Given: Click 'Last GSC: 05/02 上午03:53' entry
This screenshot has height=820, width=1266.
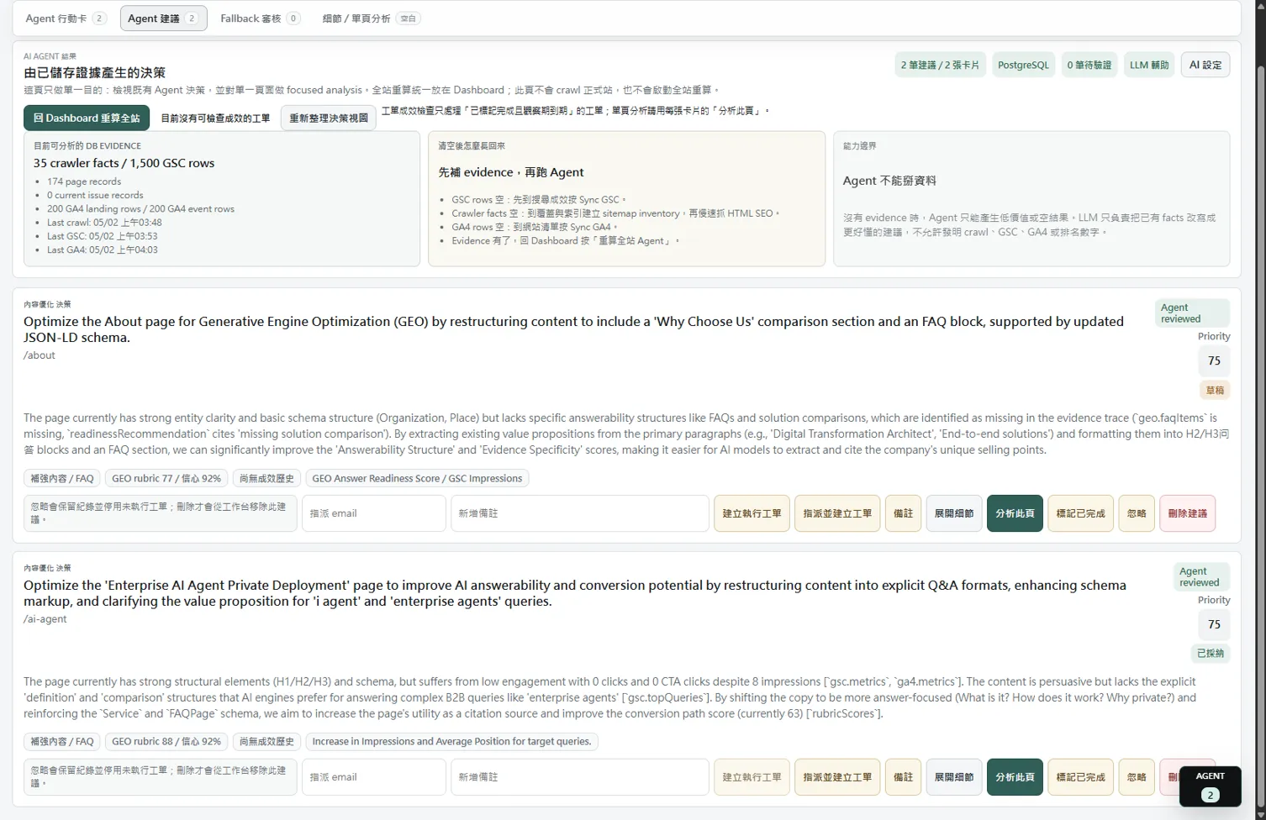Looking at the screenshot, I should [x=103, y=236].
